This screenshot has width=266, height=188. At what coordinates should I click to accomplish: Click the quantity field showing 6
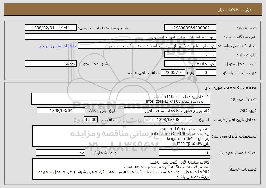pos(184,152)
